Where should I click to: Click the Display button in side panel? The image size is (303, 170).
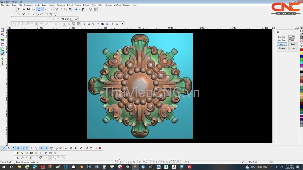[x=282, y=48]
